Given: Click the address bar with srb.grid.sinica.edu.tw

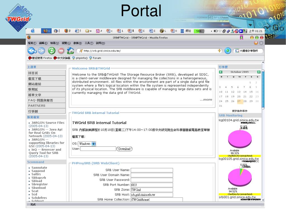Looking at the screenshot, I should pyautogui.click(x=150, y=51).
